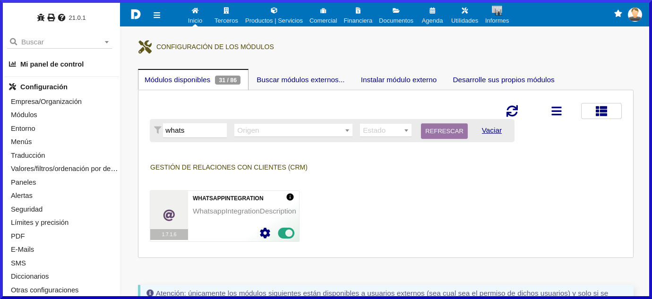This screenshot has height=299, width=652.
Task: Disable the WhatsappIntegration module toggle
Action: (286, 233)
